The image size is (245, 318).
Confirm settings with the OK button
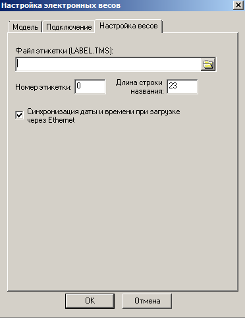click(90, 301)
